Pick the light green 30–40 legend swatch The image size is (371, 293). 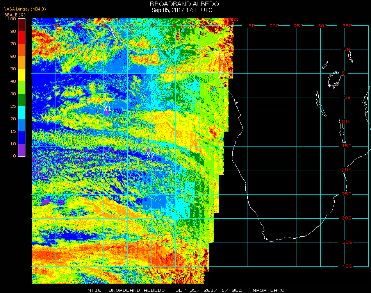pyautogui.click(x=22, y=88)
